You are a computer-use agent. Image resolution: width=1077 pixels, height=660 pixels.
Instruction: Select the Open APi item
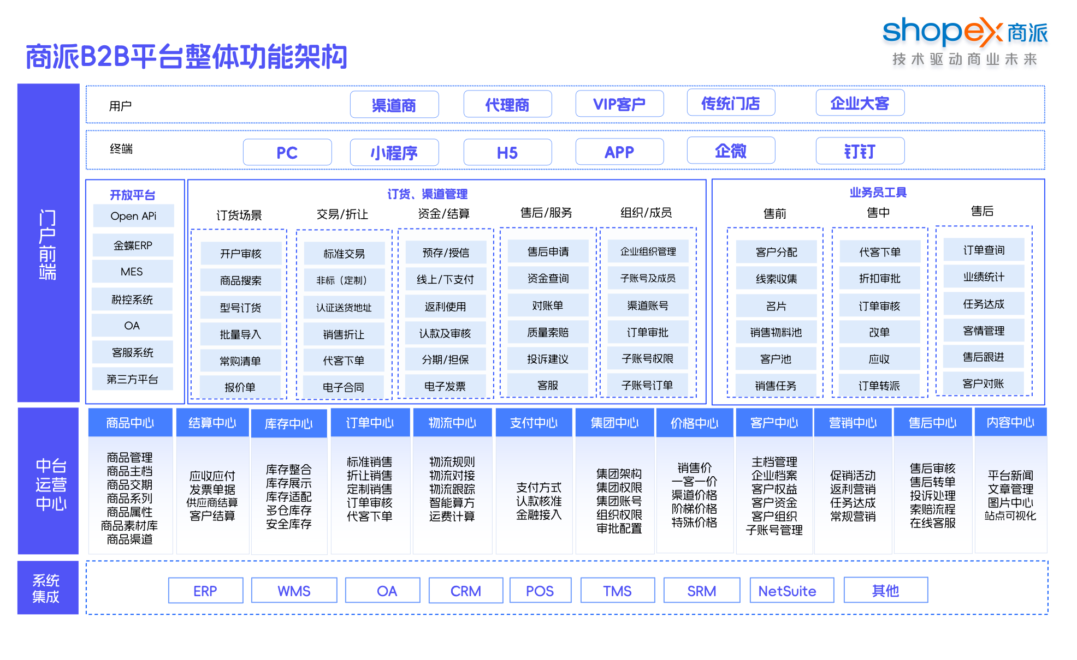coord(133,216)
